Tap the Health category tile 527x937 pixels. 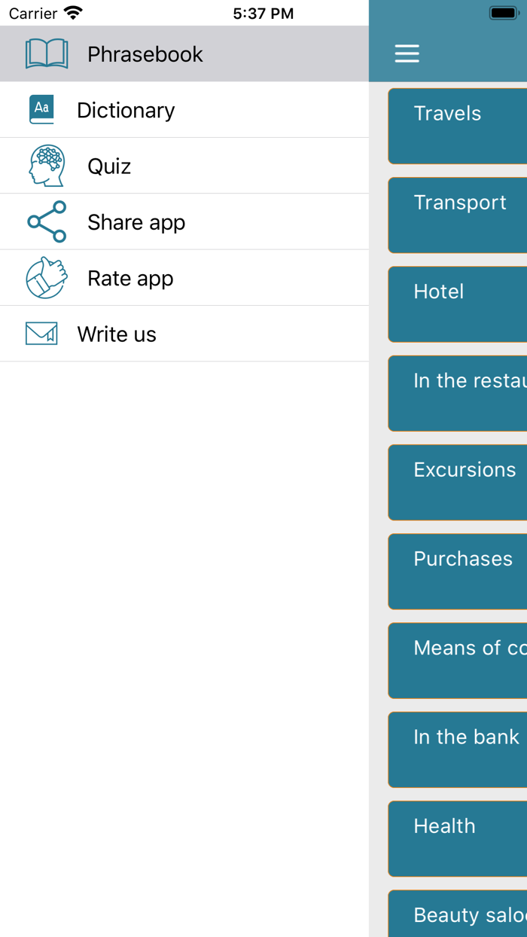(x=458, y=838)
